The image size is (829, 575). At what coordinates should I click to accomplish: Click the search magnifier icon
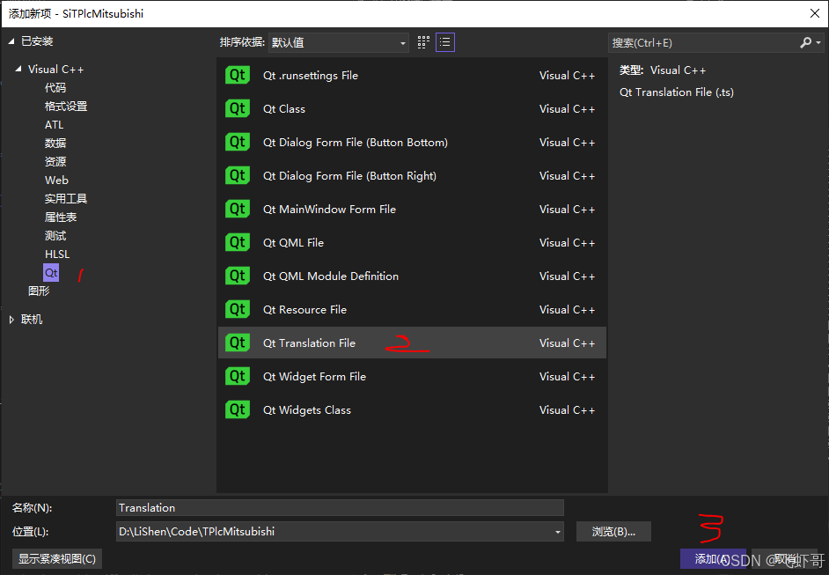(x=805, y=42)
